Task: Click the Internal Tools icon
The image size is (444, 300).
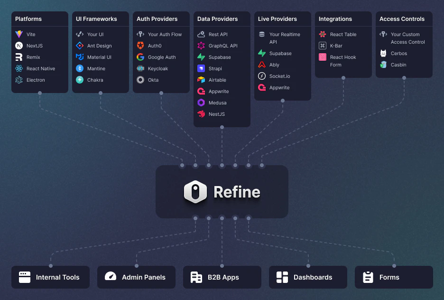Action: (24, 277)
